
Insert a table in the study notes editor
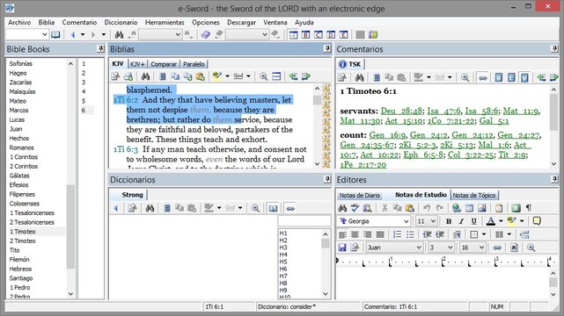tap(469, 208)
